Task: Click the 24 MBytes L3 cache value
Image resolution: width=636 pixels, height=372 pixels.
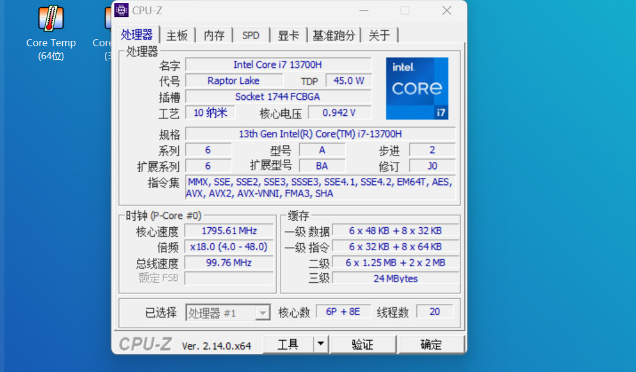Action: (x=396, y=279)
